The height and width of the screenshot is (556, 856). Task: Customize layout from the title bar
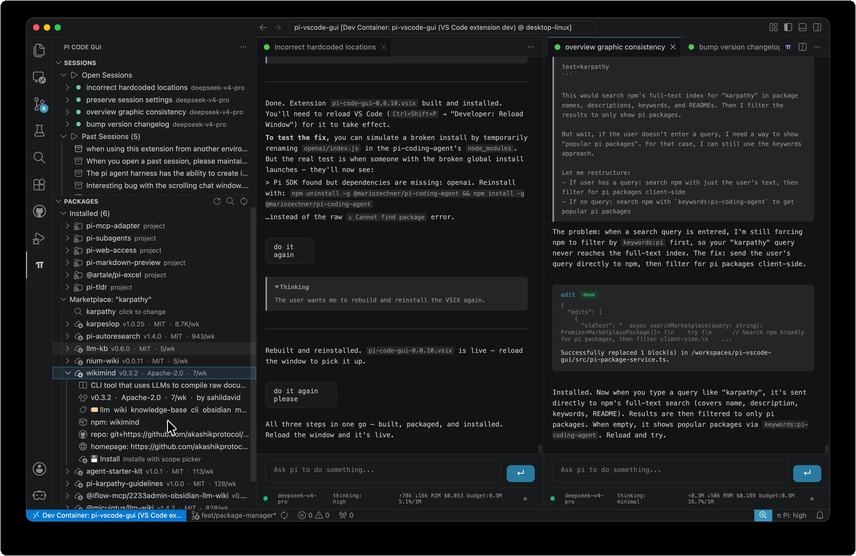(774, 27)
